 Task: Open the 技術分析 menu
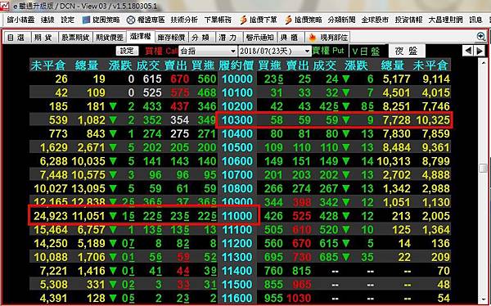184,20
